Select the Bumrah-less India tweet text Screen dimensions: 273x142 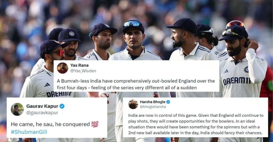point(136,84)
